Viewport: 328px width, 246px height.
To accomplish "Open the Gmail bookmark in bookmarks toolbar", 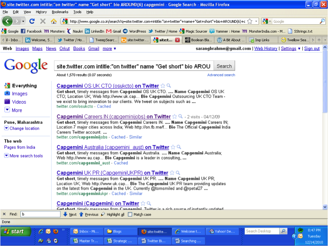I will 114,31.
